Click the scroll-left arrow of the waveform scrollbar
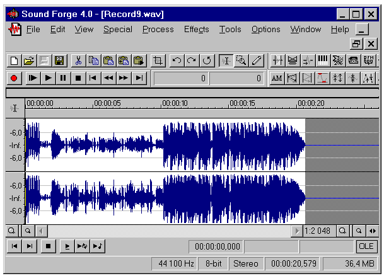Image resolution: width=384 pixels, height=276 pixels. pyautogui.click(x=41, y=231)
